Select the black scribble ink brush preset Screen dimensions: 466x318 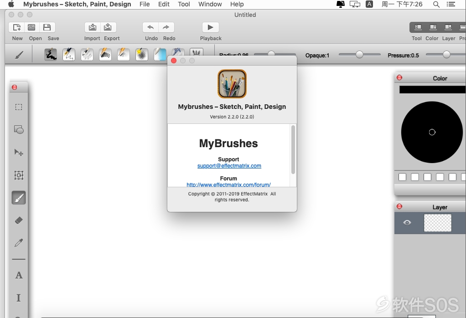51,54
